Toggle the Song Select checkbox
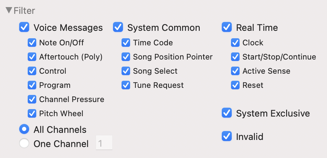 [126, 71]
